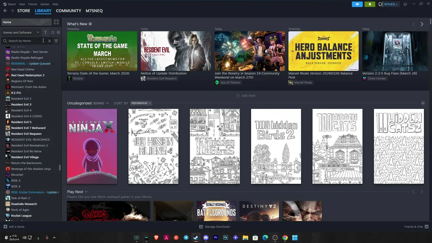This screenshot has height=243, width=432.
Task: Open the View menu
Action: pyautogui.click(x=22, y=4)
